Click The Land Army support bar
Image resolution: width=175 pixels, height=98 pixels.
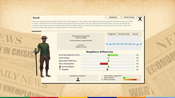131,80
